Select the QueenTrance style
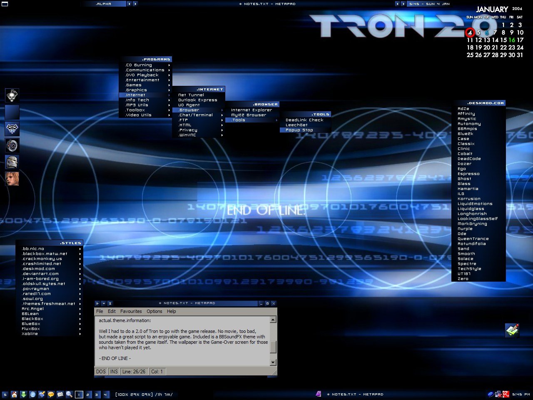This screenshot has width=533, height=400. click(478, 239)
